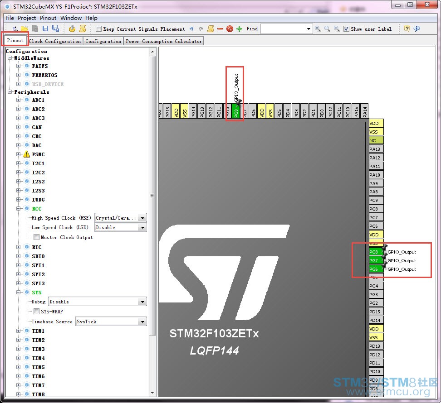Click the Zoom in magnifier icon
The width and height of the screenshot is (441, 403).
(x=318, y=29)
